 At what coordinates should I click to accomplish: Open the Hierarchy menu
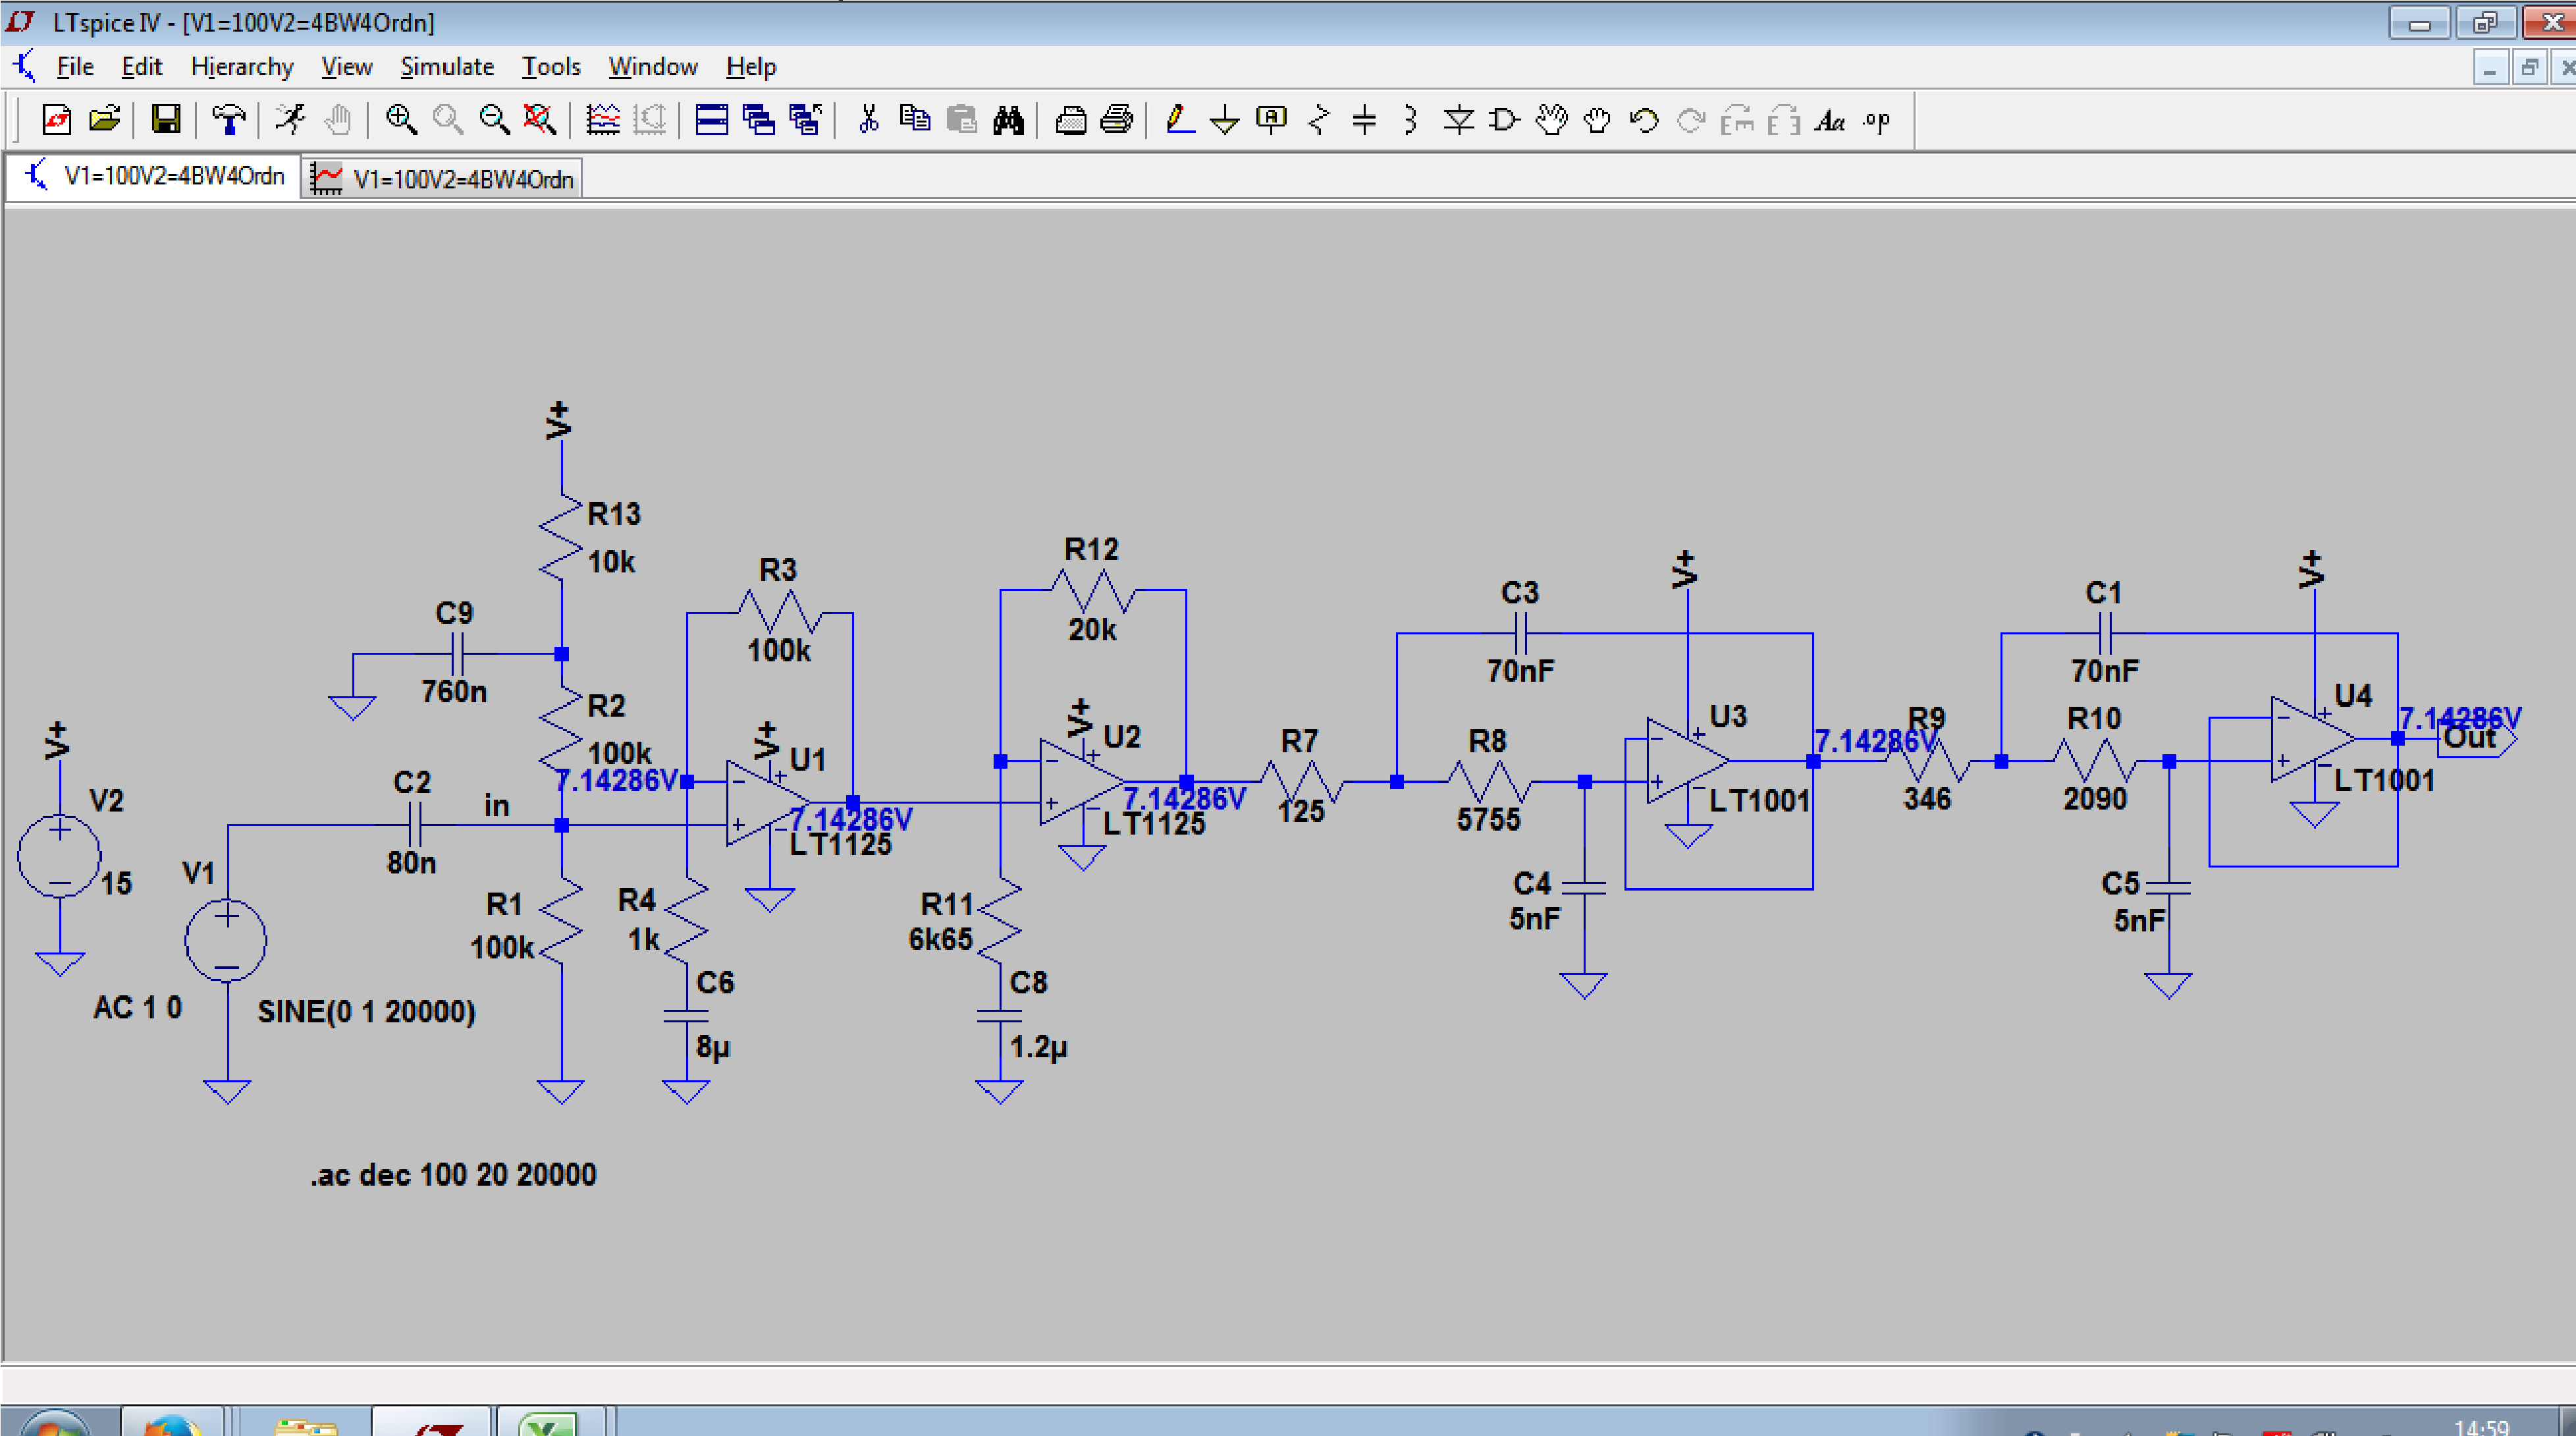[x=242, y=67]
